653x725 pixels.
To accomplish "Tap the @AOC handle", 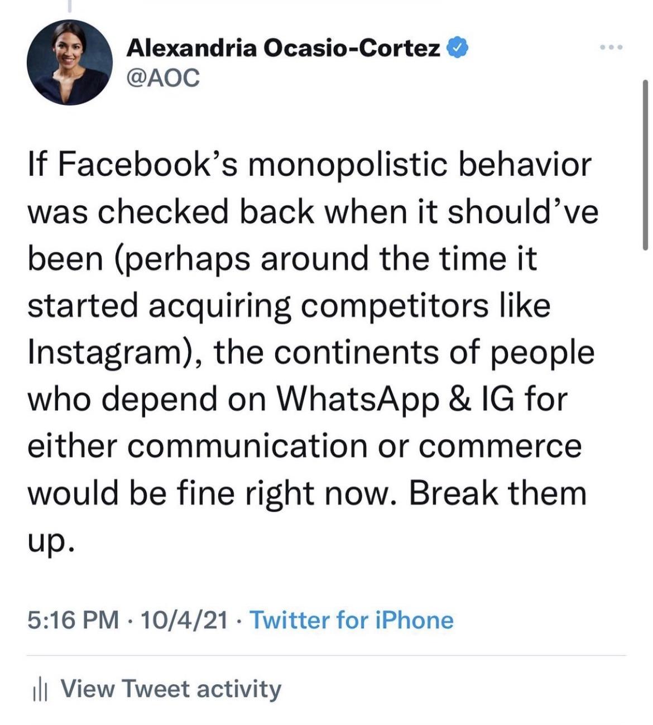I will pos(163,78).
